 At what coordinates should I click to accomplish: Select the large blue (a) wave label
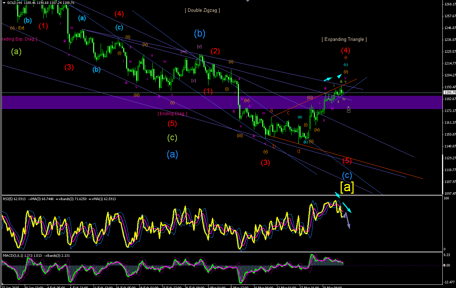[x=172, y=154]
